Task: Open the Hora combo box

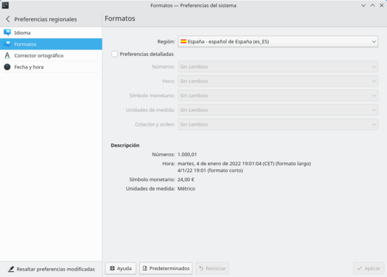Action: (x=278, y=81)
